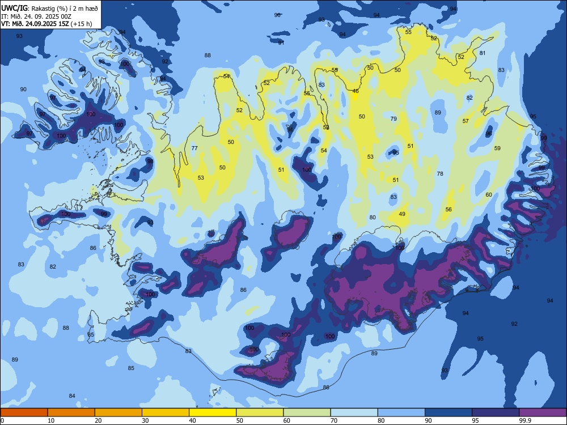Click the dark orange 0–10 legend swatch
Viewport: 567px width, 425px height.
24,413
